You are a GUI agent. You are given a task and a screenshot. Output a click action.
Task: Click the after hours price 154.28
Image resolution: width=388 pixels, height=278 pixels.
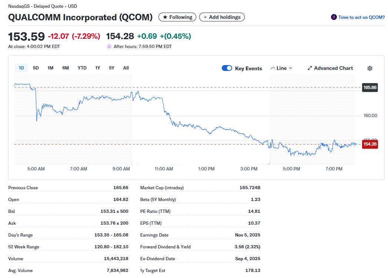[x=120, y=36]
